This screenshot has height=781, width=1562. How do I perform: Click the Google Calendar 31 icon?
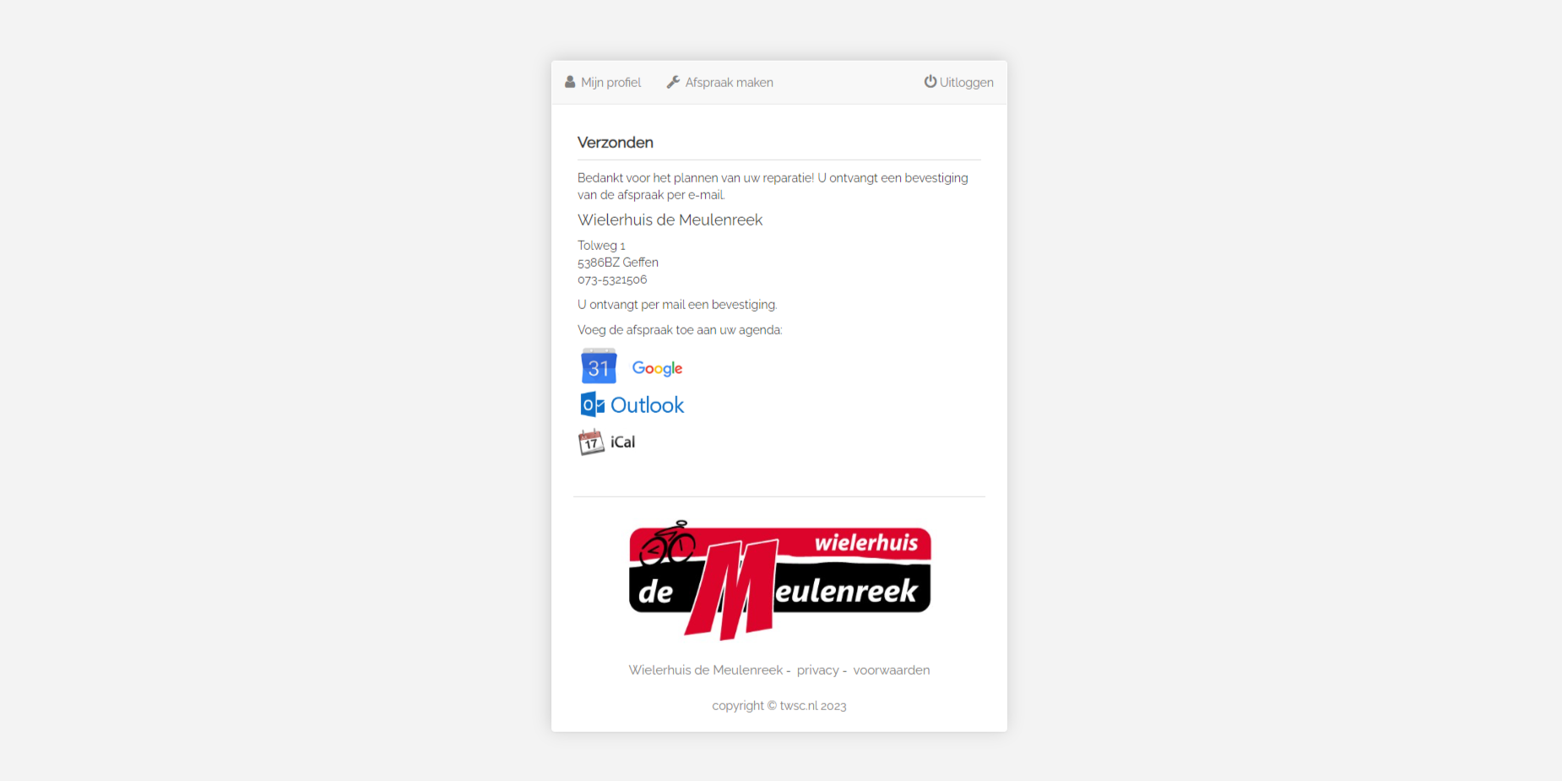pos(599,366)
